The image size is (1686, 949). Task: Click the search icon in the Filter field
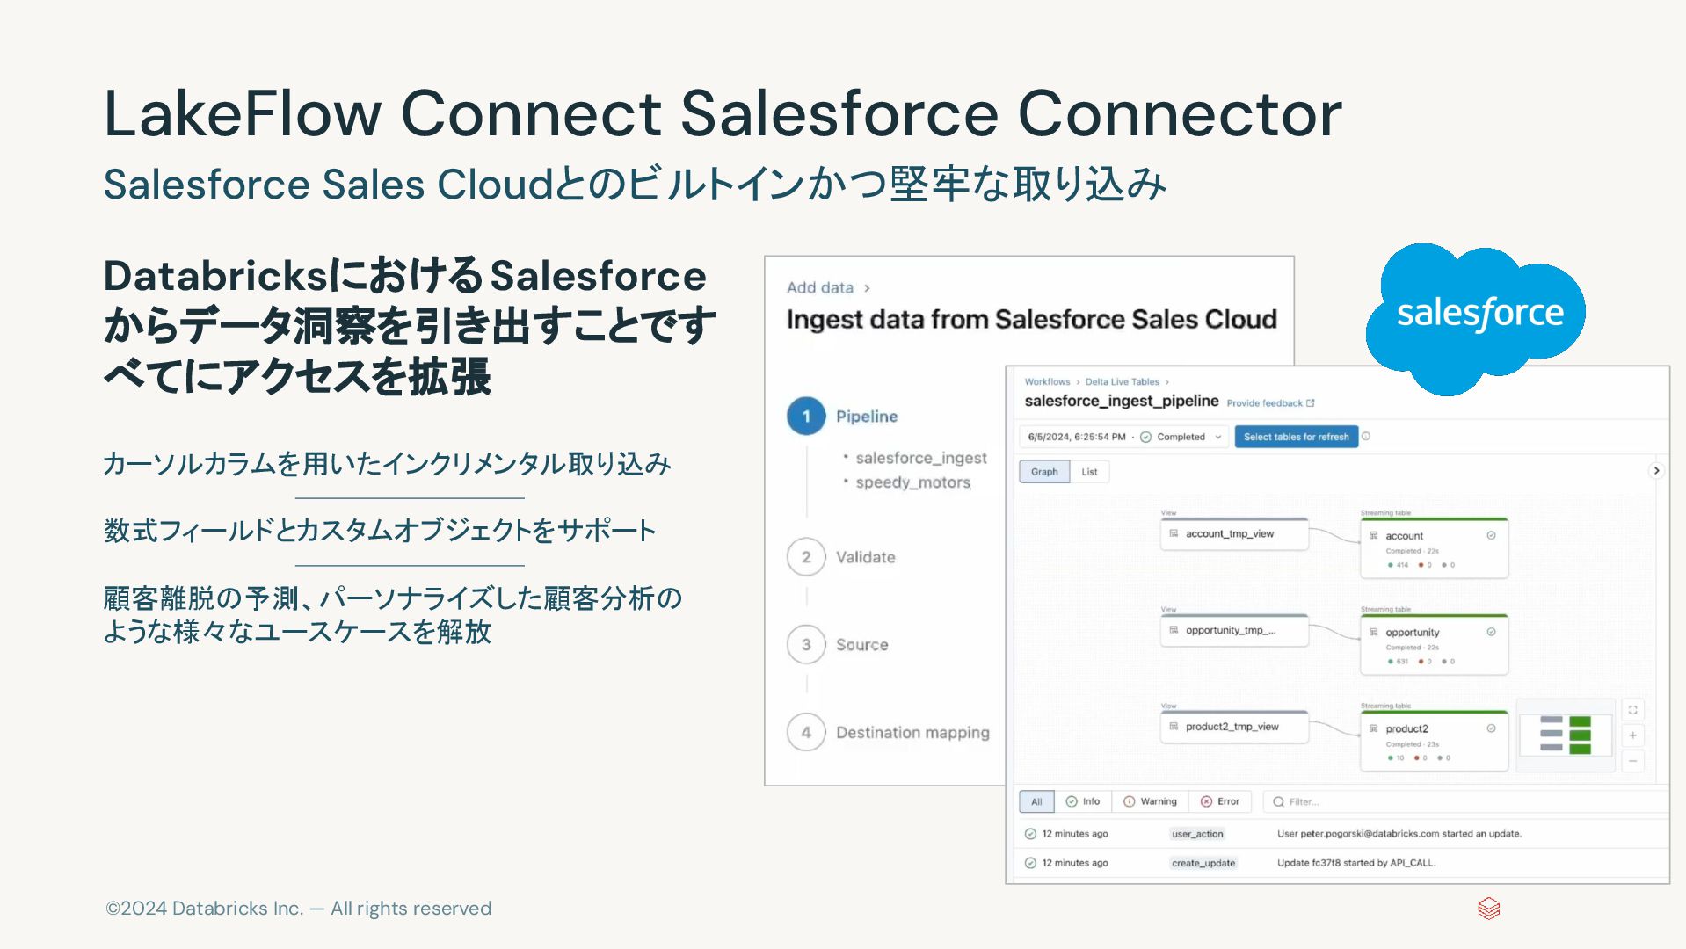1279,802
